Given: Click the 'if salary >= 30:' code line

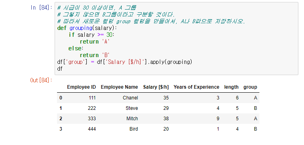Looking at the screenshot, I should point(92,35).
